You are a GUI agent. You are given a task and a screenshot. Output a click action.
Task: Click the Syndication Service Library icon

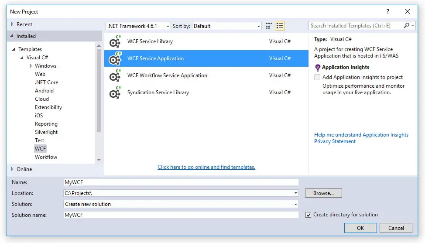115,92
